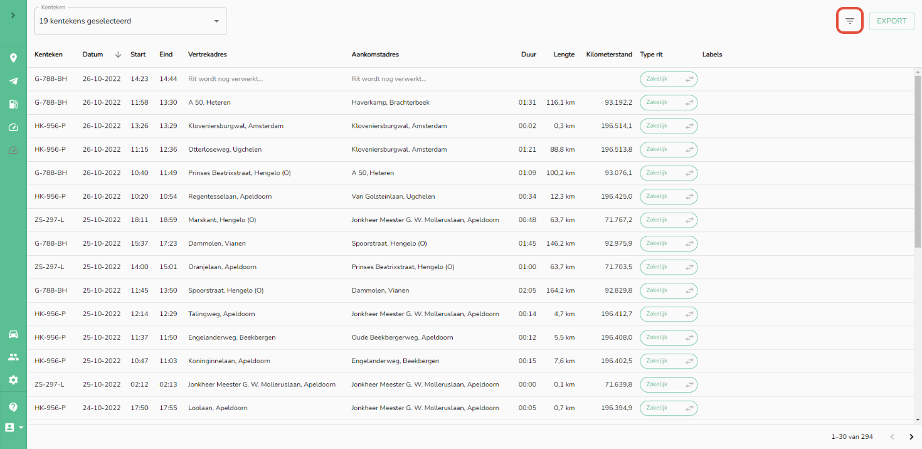Click the Eind column header

(166, 55)
